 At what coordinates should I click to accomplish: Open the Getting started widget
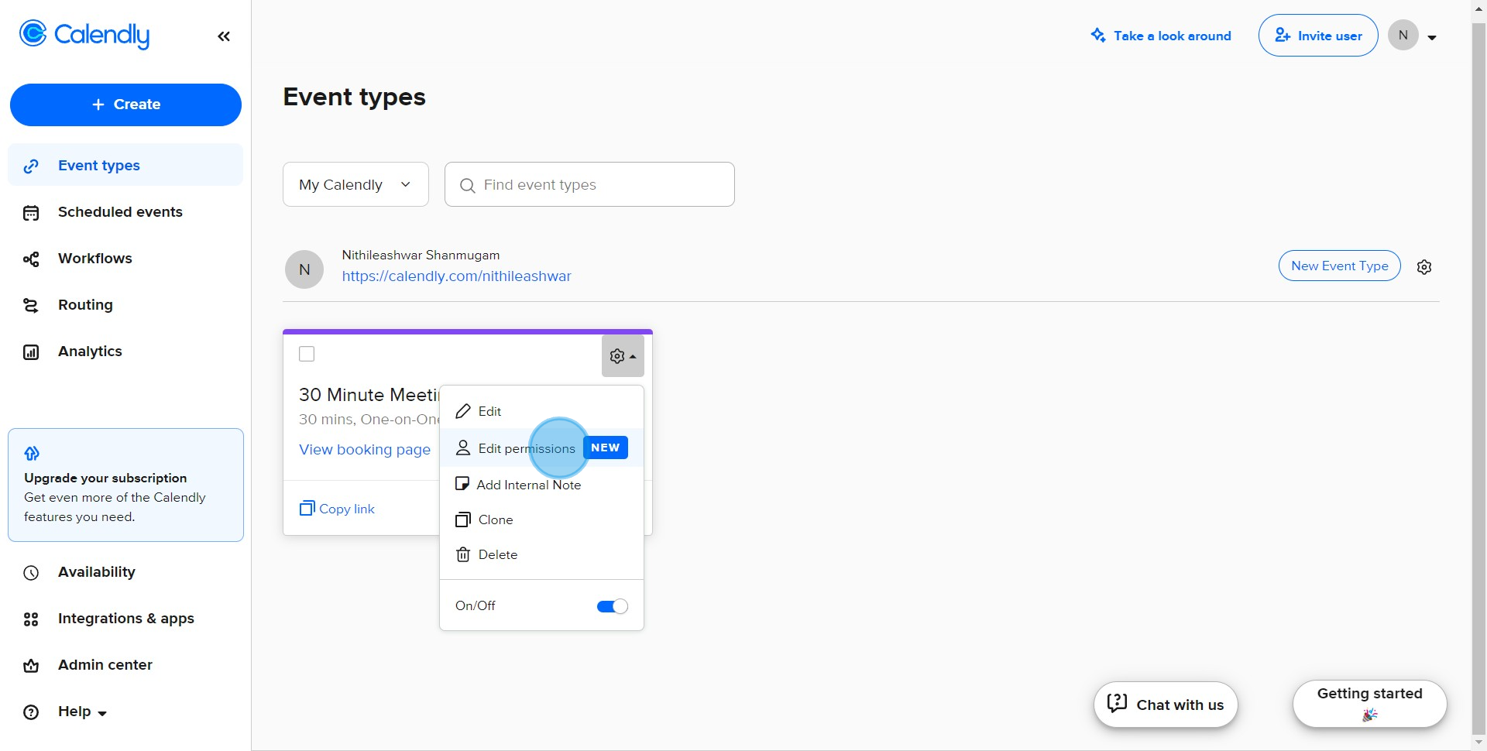click(1369, 704)
